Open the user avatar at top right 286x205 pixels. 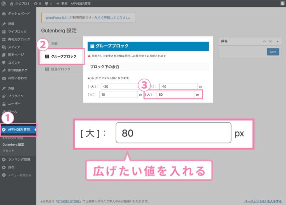pos(282,3)
